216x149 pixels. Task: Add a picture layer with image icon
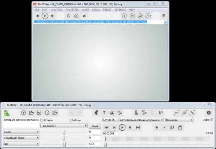112,113
